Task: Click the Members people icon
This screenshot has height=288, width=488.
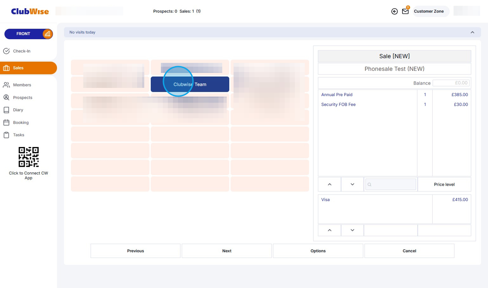Action: click(x=6, y=85)
